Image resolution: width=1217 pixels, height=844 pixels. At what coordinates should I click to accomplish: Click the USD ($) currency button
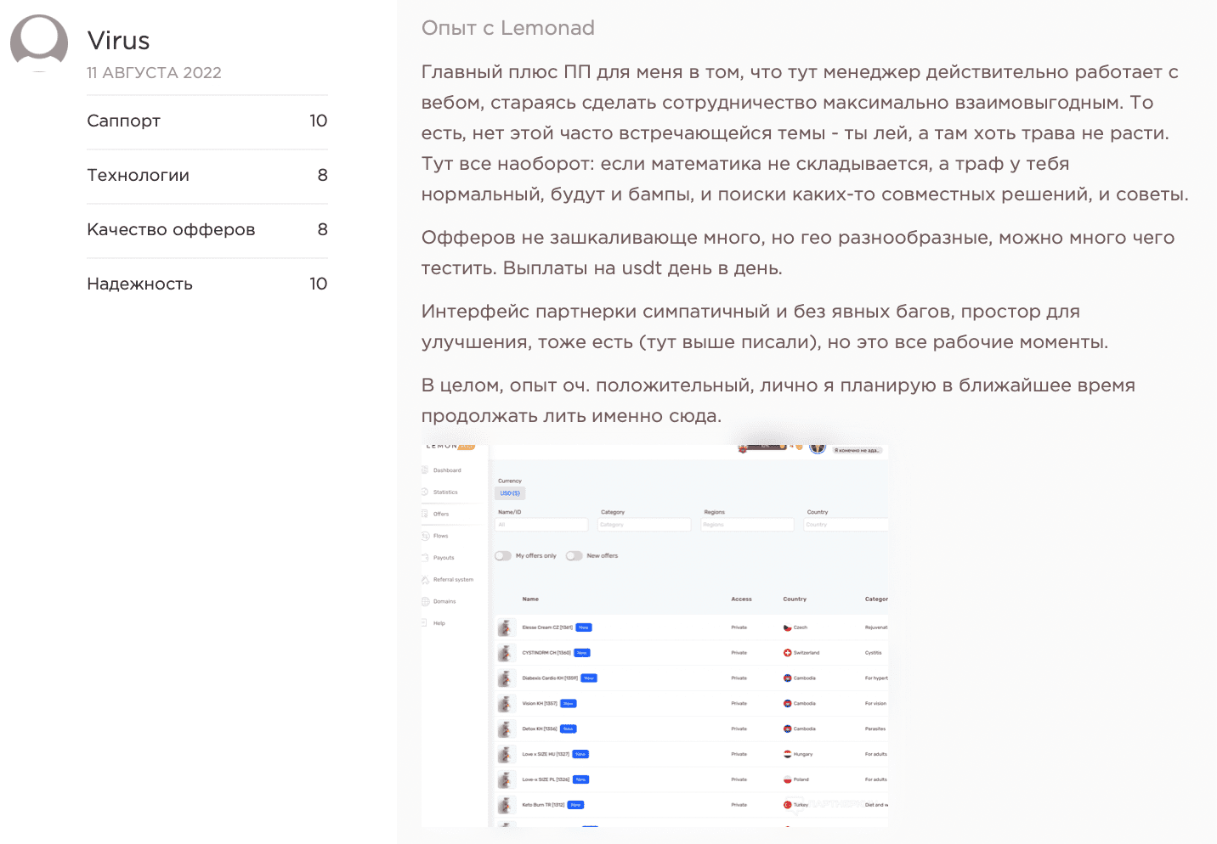click(x=510, y=493)
